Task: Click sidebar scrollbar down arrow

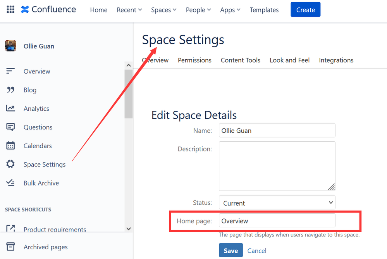Action: pos(128,229)
